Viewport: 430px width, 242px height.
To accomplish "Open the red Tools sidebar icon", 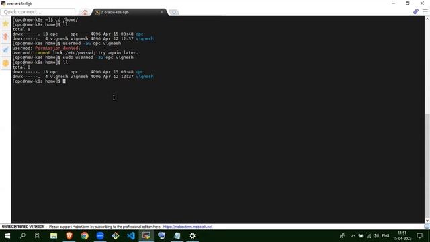I will (5, 36).
